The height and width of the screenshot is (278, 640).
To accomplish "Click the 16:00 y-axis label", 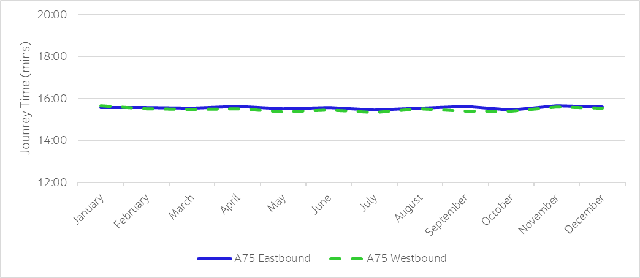I will tap(52, 99).
